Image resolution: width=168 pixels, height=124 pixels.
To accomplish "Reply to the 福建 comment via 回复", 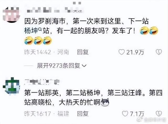I will point(83,114).
